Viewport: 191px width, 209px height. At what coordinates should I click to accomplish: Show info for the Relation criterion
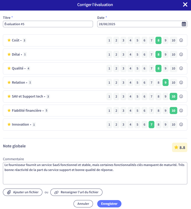[x=181, y=83]
